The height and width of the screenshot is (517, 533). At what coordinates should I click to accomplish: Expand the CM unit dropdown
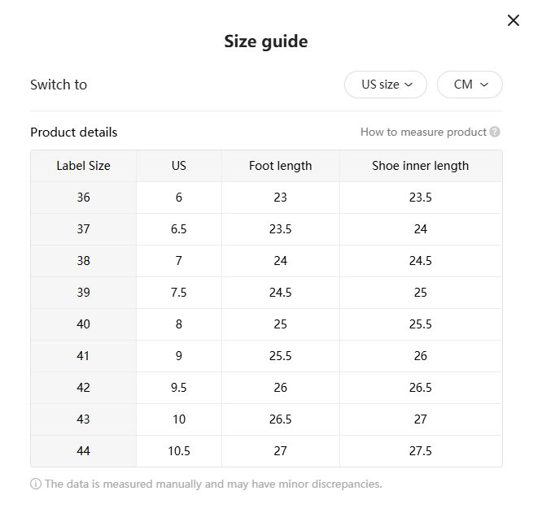pyautogui.click(x=470, y=85)
